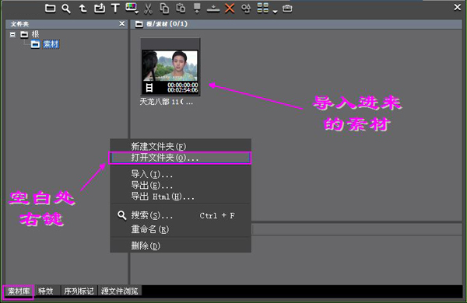Image resolution: width=467 pixels, height=303 pixels.
Task: Switch to the 素材库 tab
Action: click(19, 291)
